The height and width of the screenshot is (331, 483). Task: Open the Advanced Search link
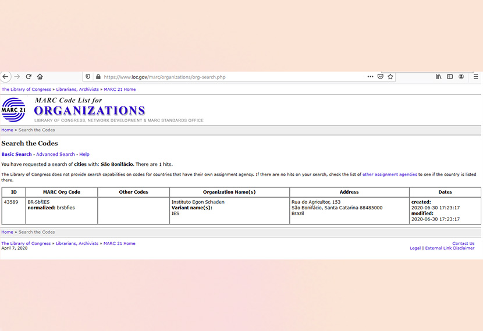[55, 154]
